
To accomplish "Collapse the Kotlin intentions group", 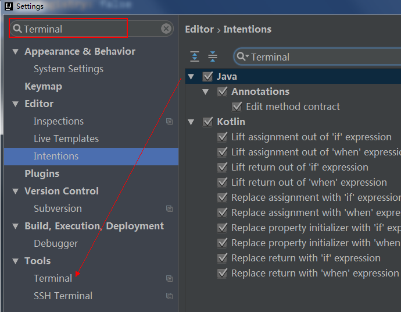I will pos(191,122).
